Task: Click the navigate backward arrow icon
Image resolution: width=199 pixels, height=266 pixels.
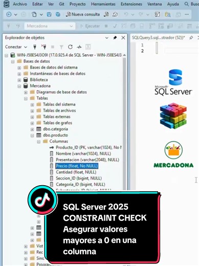Action: point(9,14)
